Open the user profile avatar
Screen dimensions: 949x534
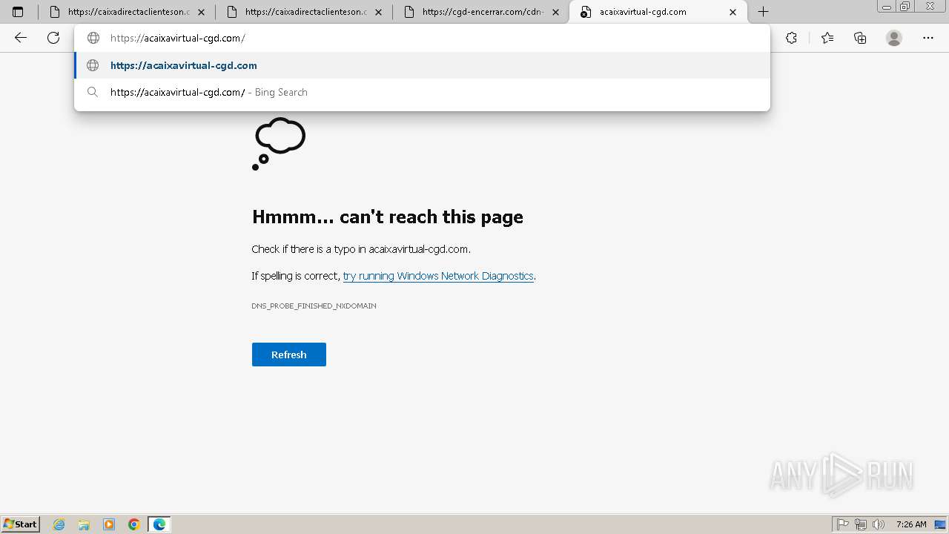(894, 38)
